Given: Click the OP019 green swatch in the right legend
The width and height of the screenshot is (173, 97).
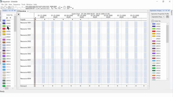Looking at the screenshot, I should 154,68.
